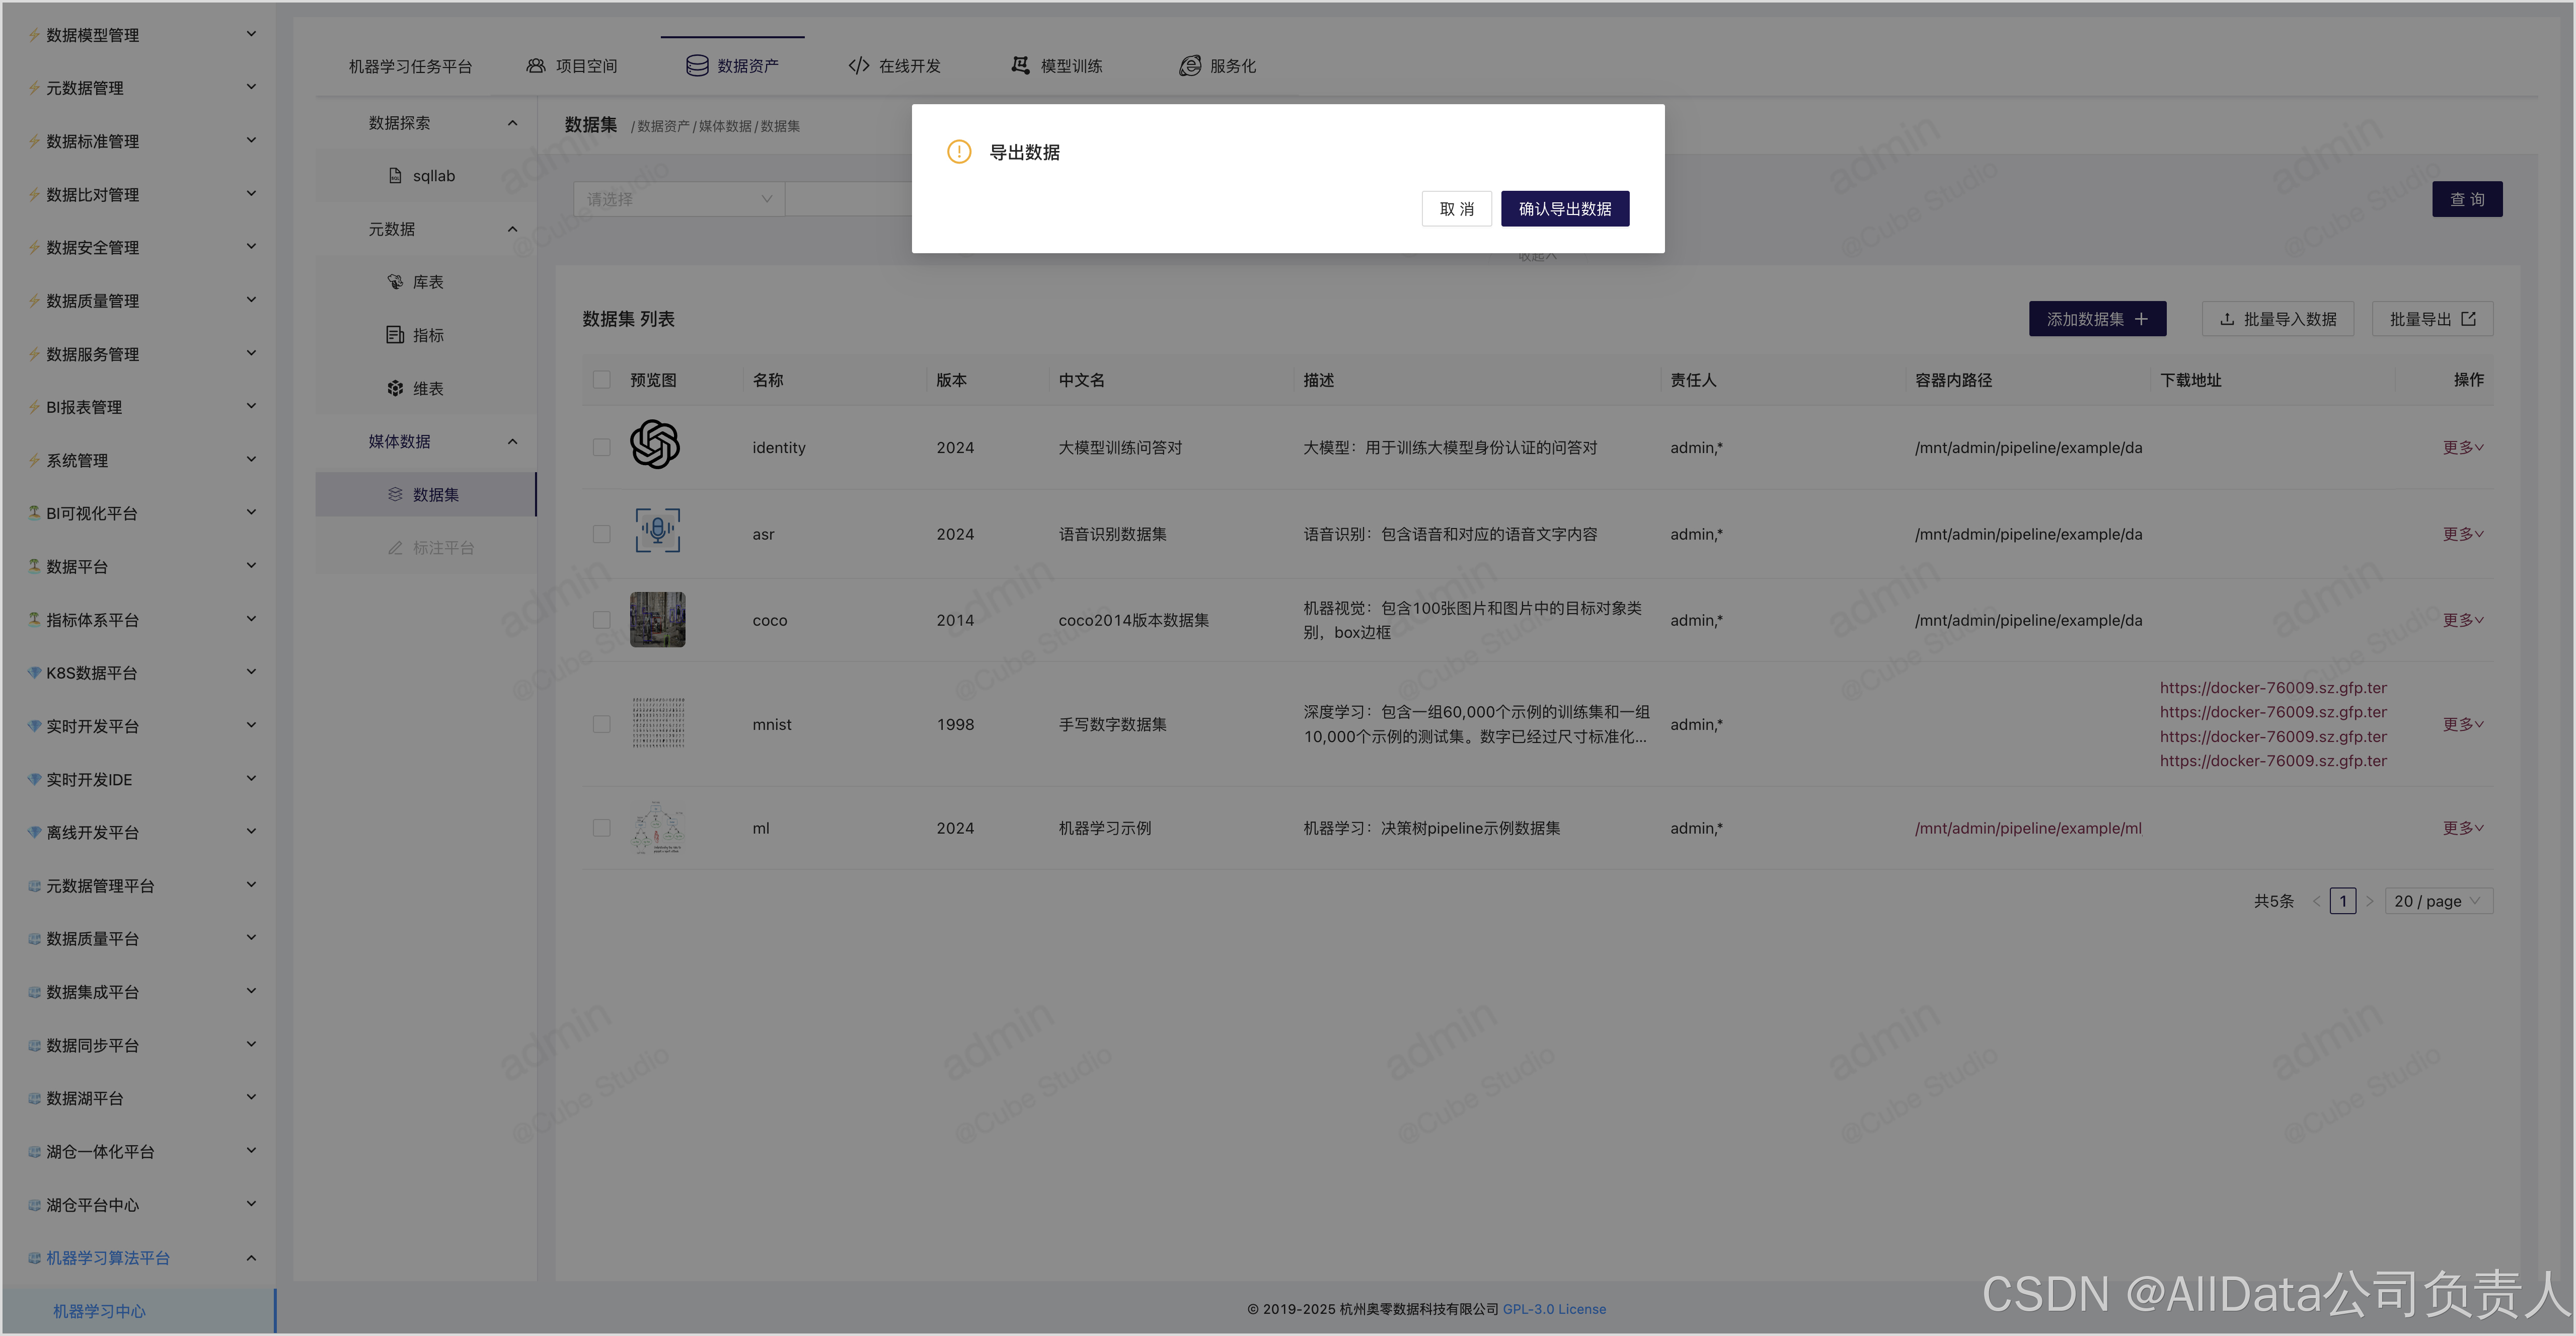Check the coco dataset row checkbox
This screenshot has height=1336, width=2576.
(x=601, y=620)
